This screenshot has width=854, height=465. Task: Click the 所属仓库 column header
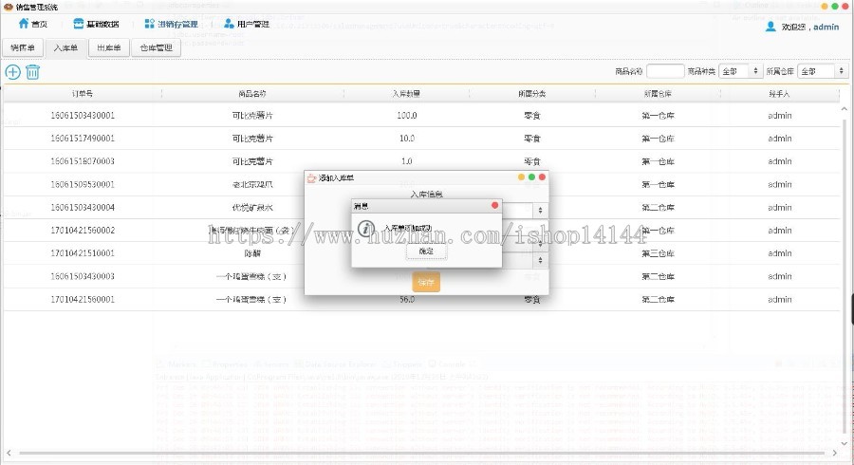(x=658, y=94)
